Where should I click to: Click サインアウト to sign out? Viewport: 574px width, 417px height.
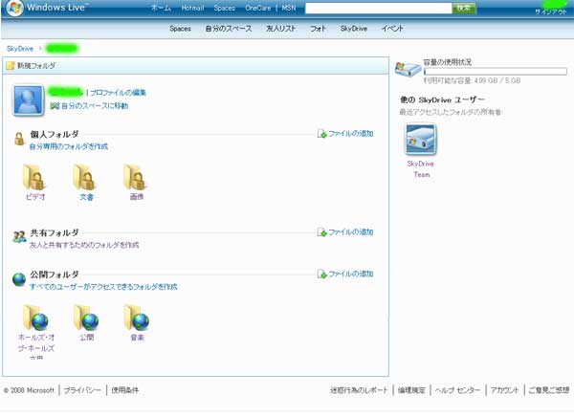pyautogui.click(x=551, y=11)
